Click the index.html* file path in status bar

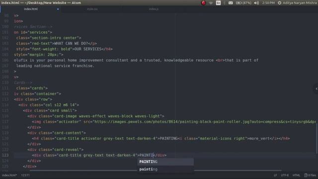pyautogui.click(x=9, y=175)
